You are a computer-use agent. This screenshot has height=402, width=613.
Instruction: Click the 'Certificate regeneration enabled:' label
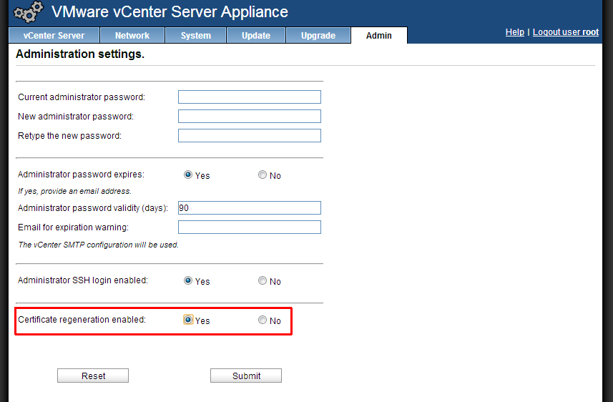click(82, 320)
